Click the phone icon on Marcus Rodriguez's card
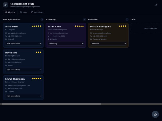The image size is (162, 121). pos(91,36)
